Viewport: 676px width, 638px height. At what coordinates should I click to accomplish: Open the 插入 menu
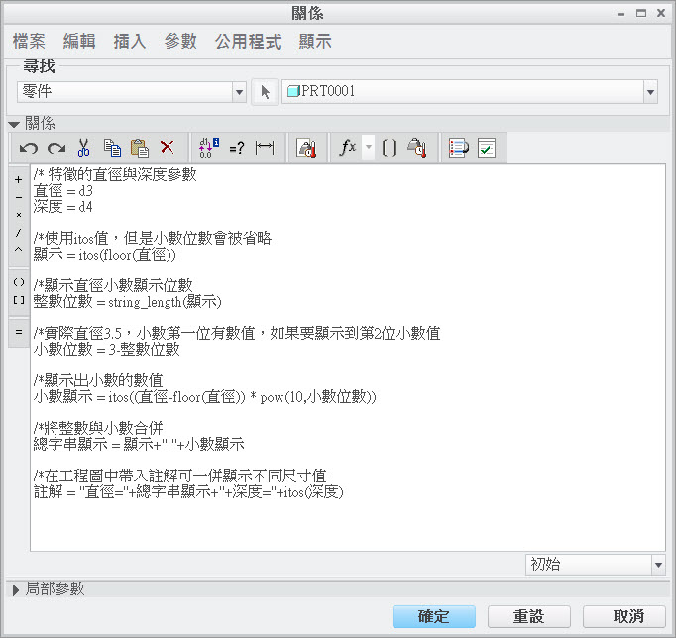pyautogui.click(x=130, y=42)
